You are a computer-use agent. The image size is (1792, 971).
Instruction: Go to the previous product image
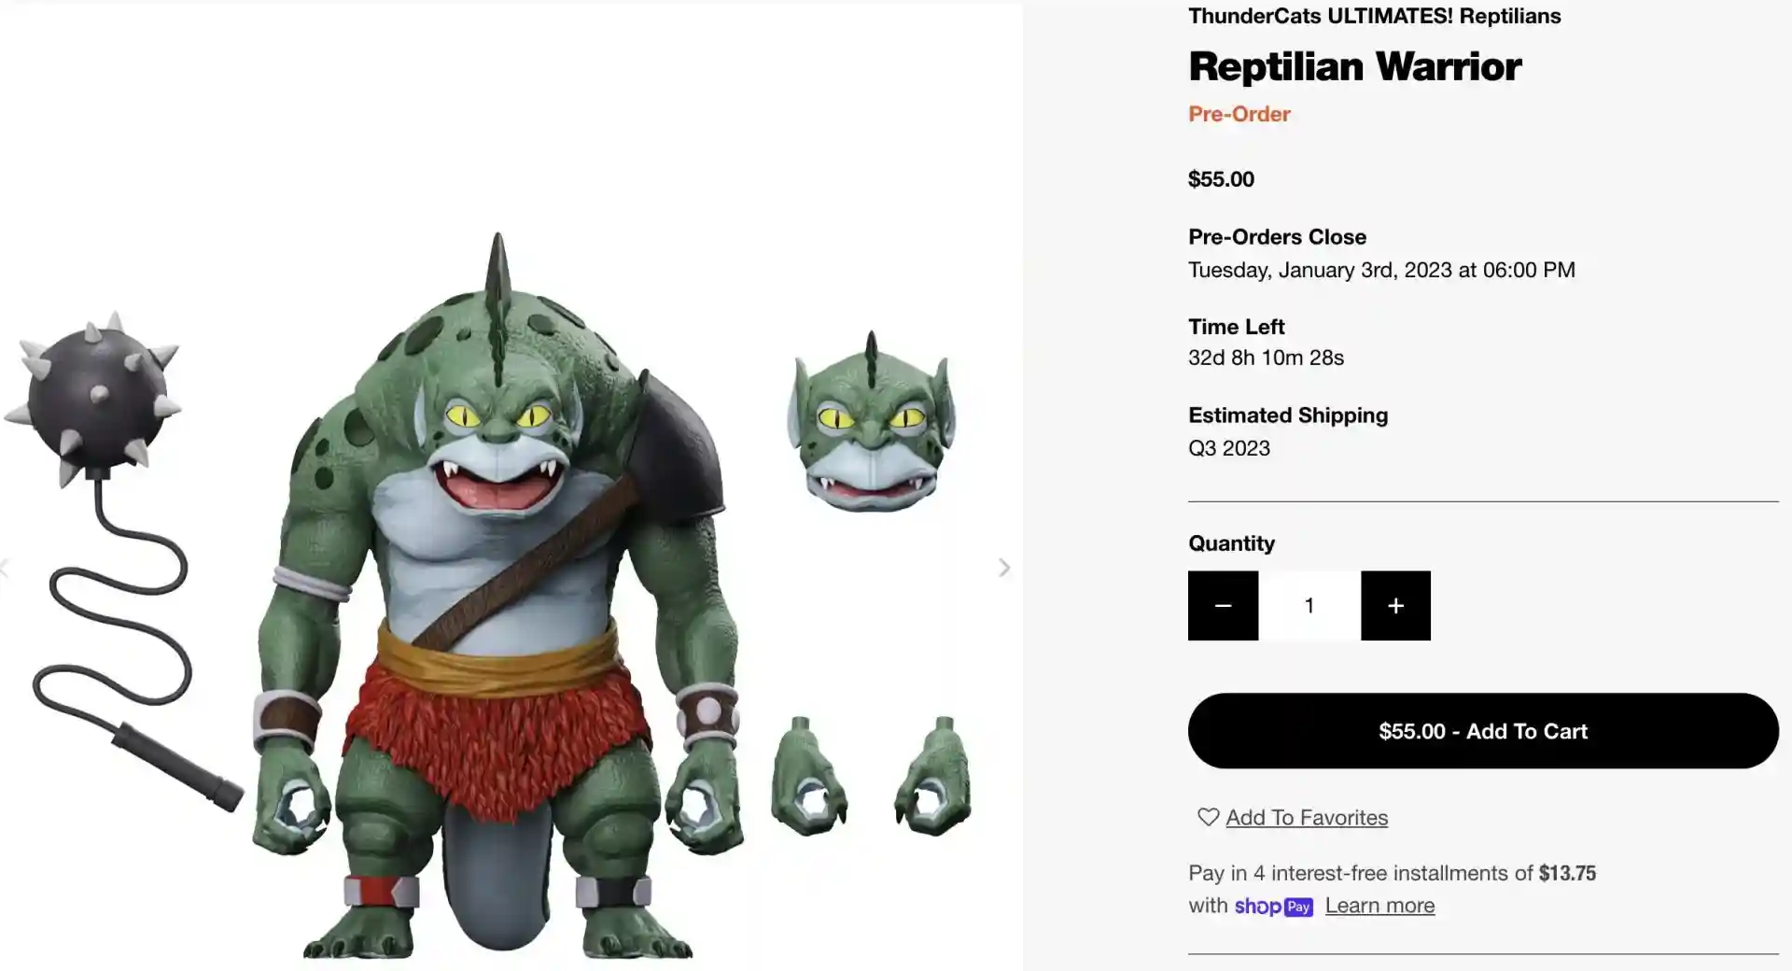click(x=5, y=568)
